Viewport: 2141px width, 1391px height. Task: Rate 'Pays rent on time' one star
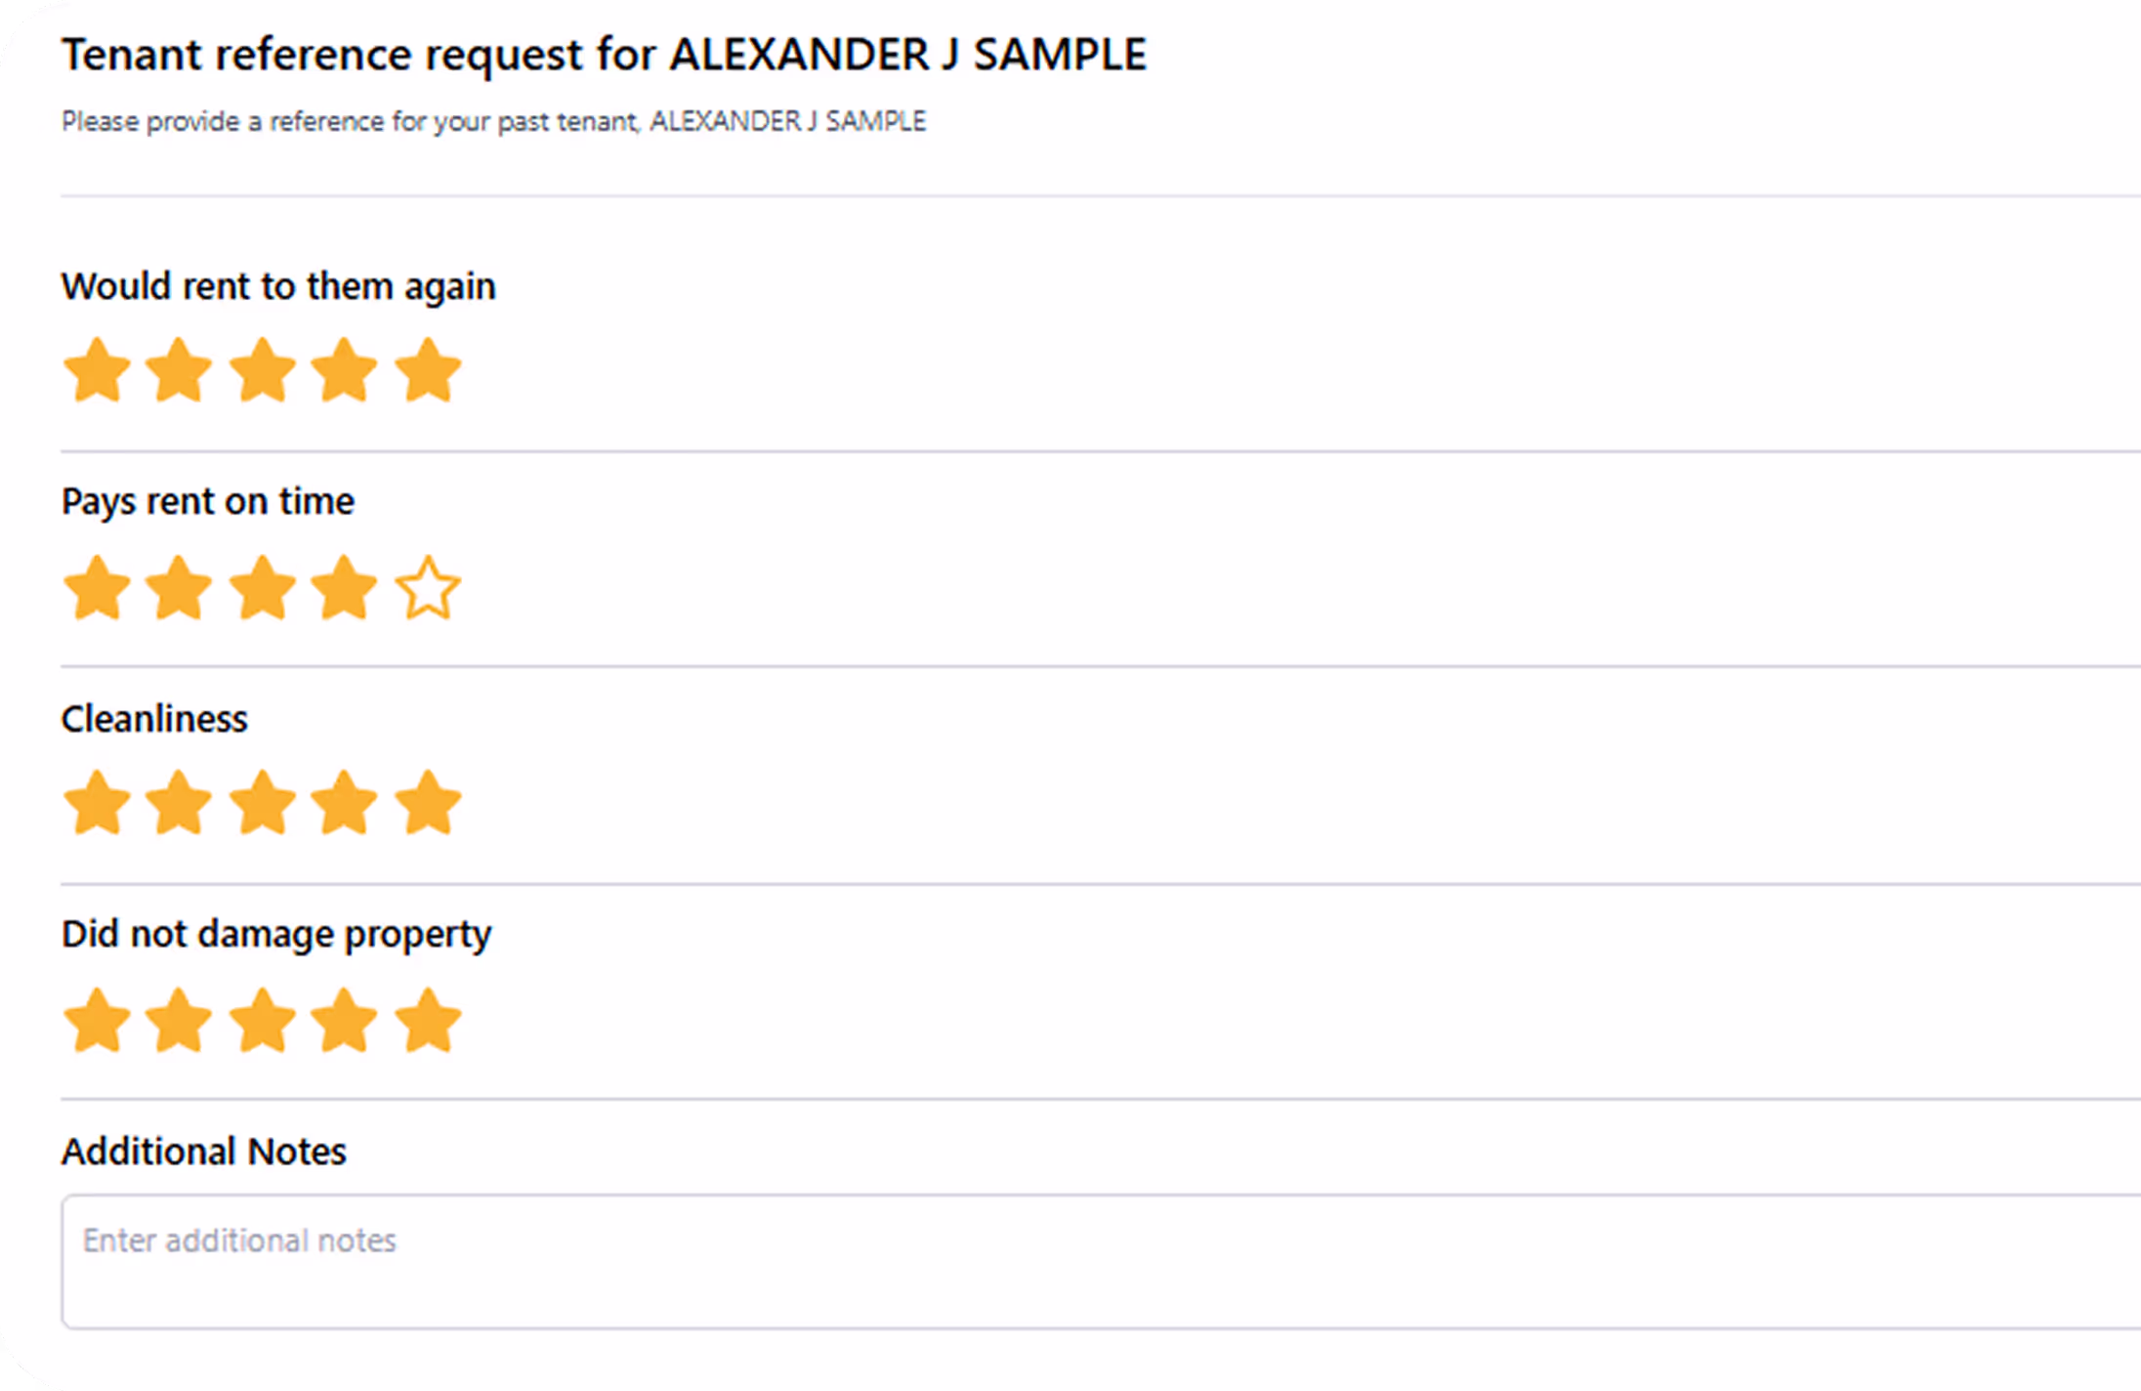pos(97,589)
